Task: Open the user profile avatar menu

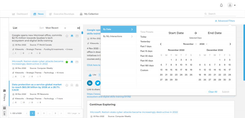Action: 231,5
